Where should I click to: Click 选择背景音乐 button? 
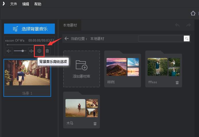coord(30,29)
